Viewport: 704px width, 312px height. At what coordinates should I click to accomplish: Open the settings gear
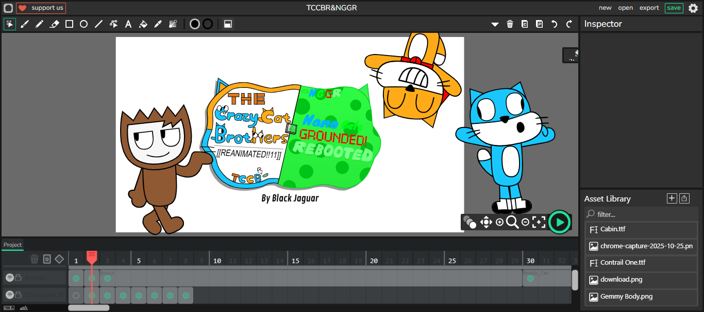693,8
